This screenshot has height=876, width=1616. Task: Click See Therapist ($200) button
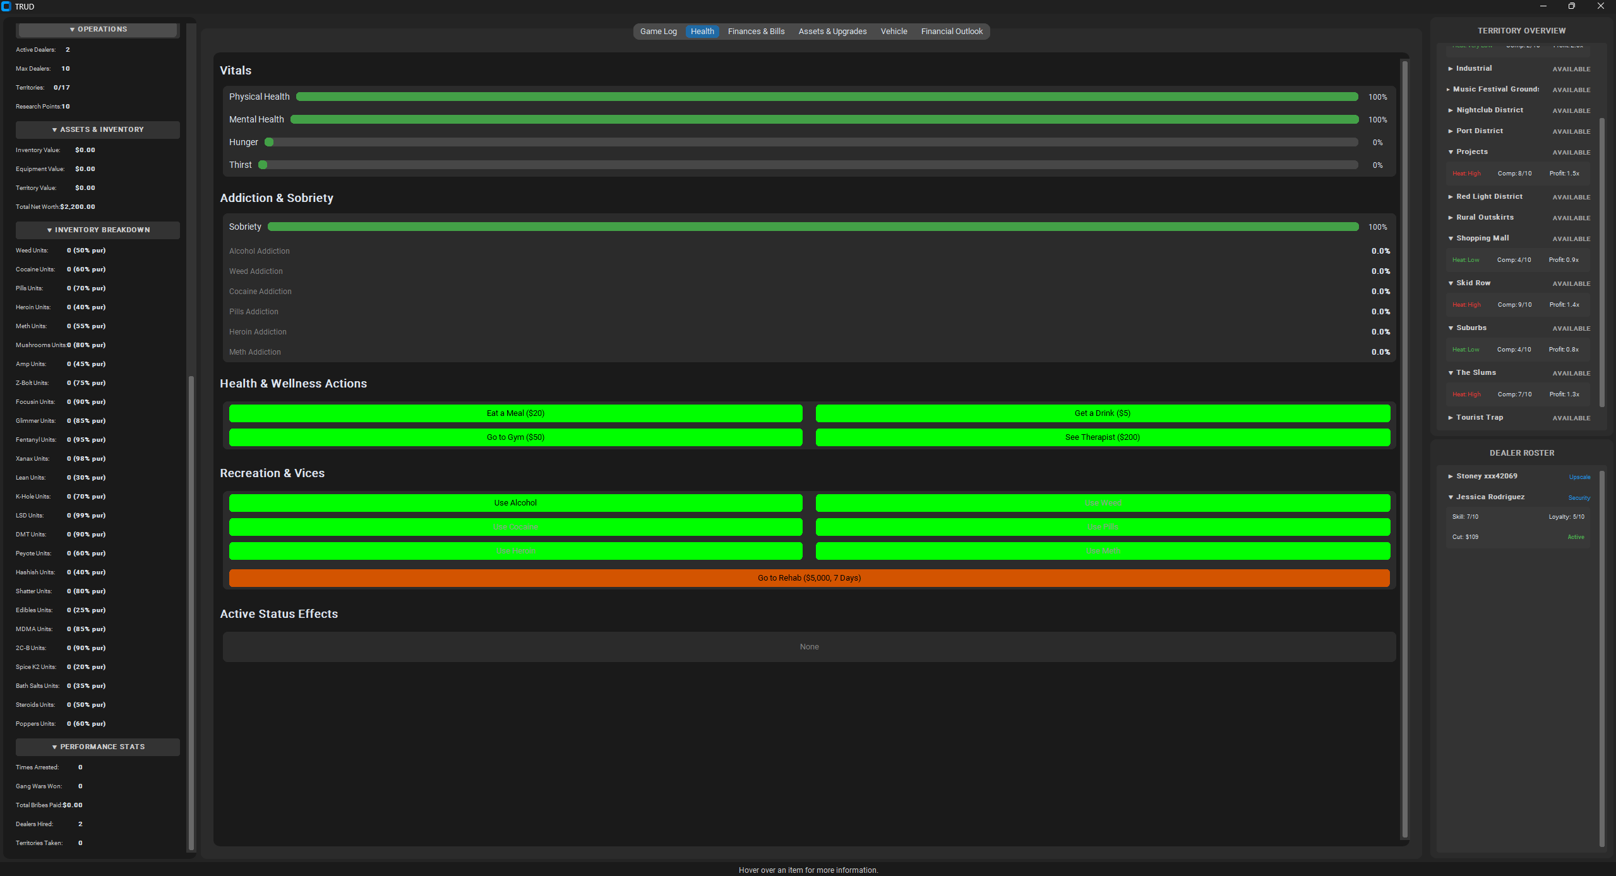(1102, 437)
